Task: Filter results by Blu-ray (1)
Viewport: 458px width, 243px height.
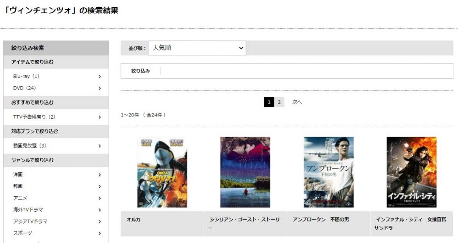Action: coord(26,76)
